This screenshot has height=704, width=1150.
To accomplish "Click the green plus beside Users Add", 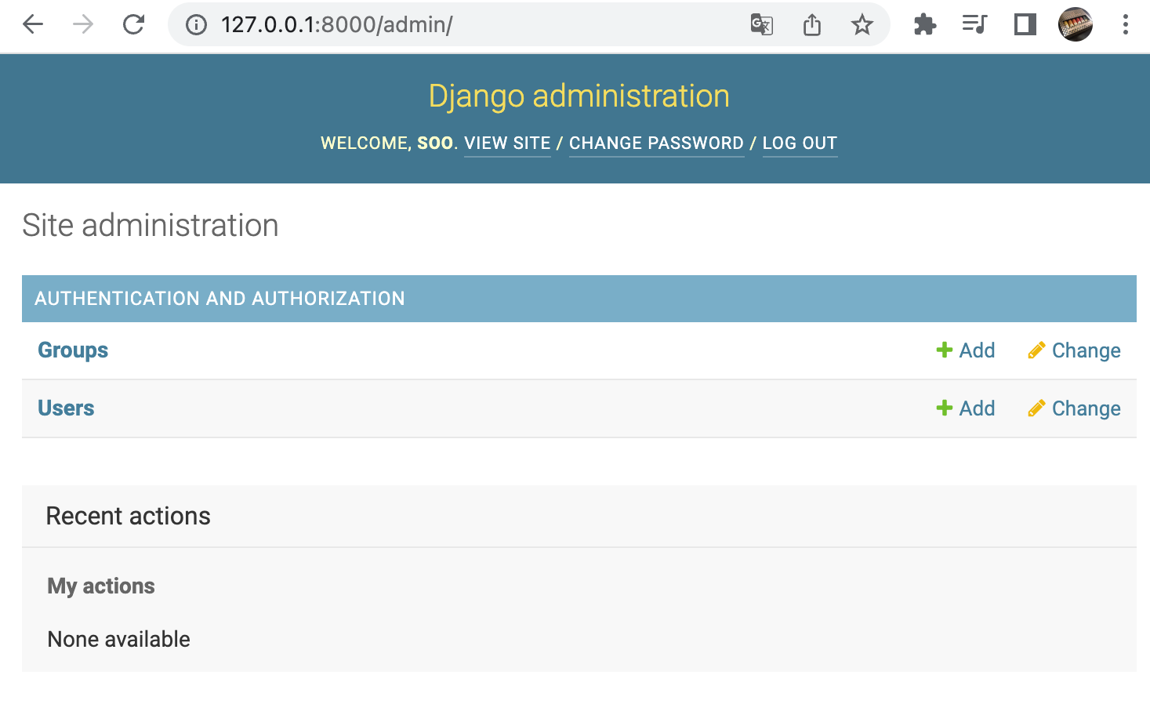I will click(x=945, y=408).
